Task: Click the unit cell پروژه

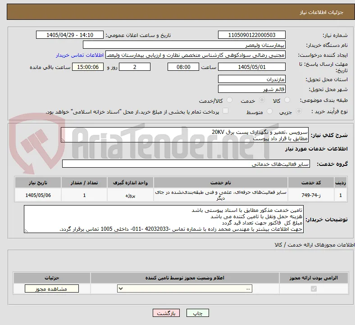Action: click(130, 195)
